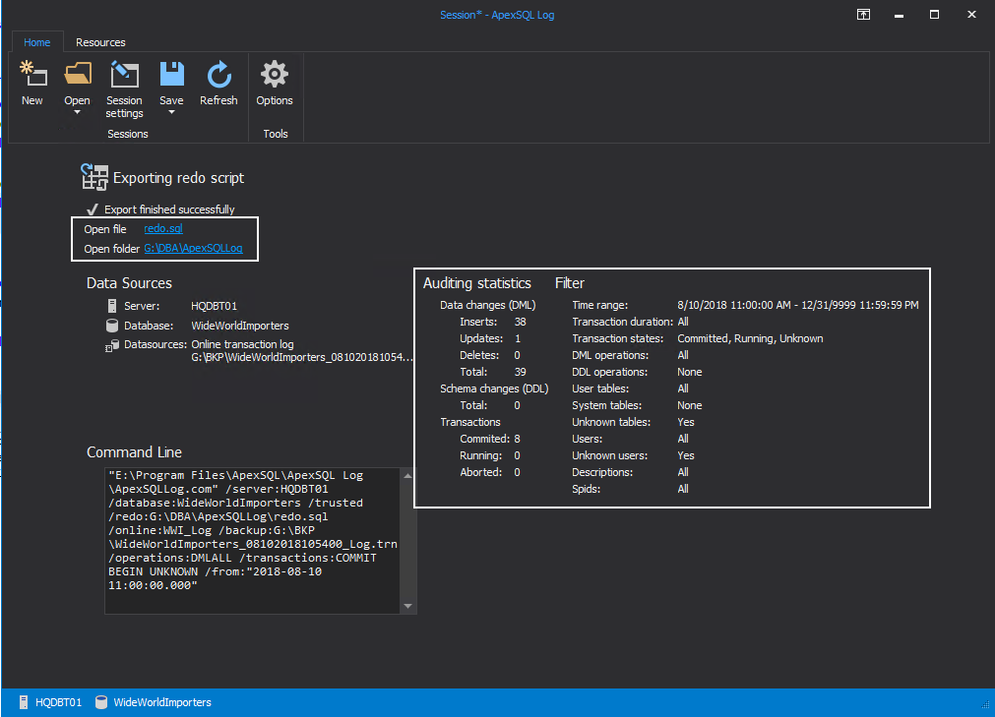
Task: Switch to the Resources tab
Action: pyautogui.click(x=100, y=42)
